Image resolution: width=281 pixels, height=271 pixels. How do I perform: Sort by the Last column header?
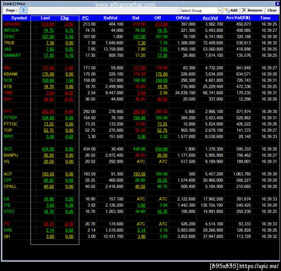tap(45, 18)
